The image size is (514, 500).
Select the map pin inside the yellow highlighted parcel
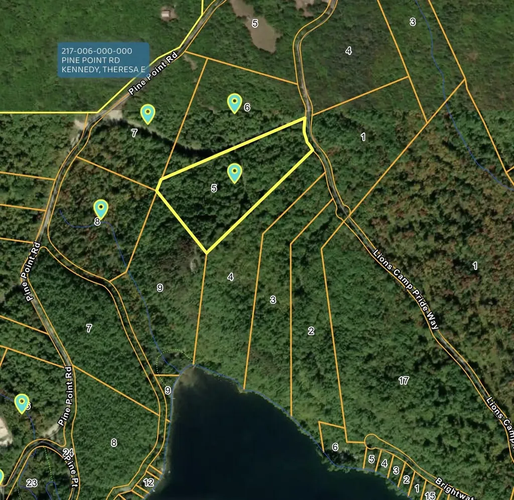pos(234,173)
